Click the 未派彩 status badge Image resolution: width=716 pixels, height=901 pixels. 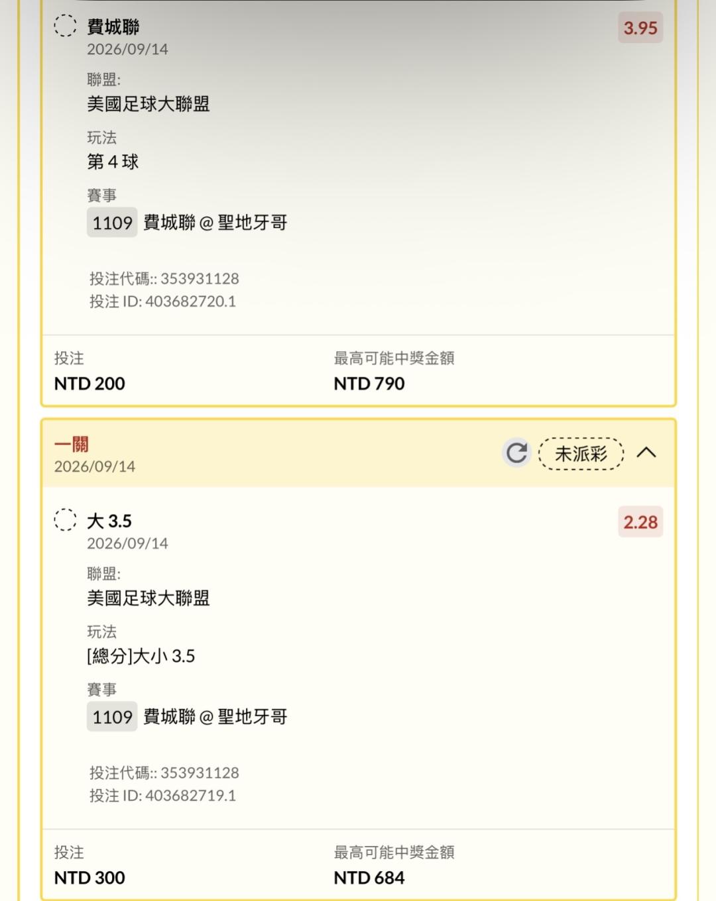coord(581,454)
